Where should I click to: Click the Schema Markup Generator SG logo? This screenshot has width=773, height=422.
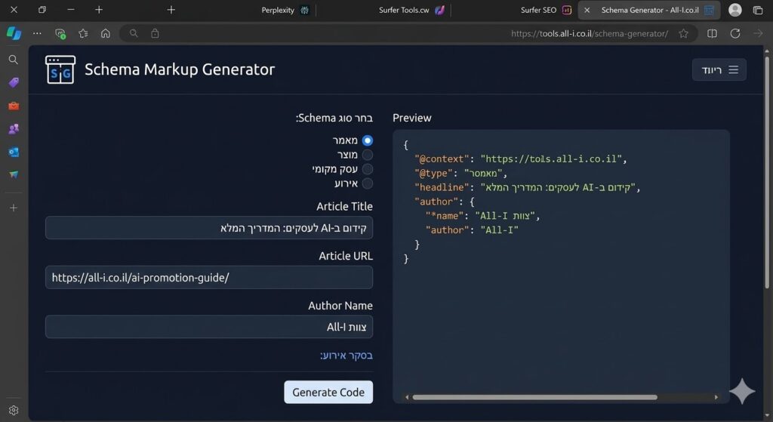60,69
